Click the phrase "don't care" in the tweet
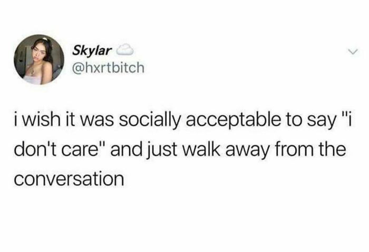This screenshot has width=369, height=252. coord(60,149)
